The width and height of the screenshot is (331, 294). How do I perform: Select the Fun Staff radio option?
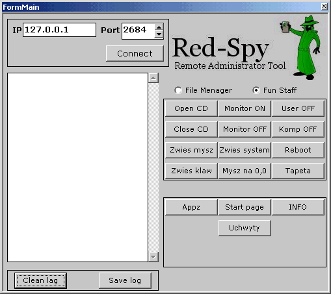[256, 90]
